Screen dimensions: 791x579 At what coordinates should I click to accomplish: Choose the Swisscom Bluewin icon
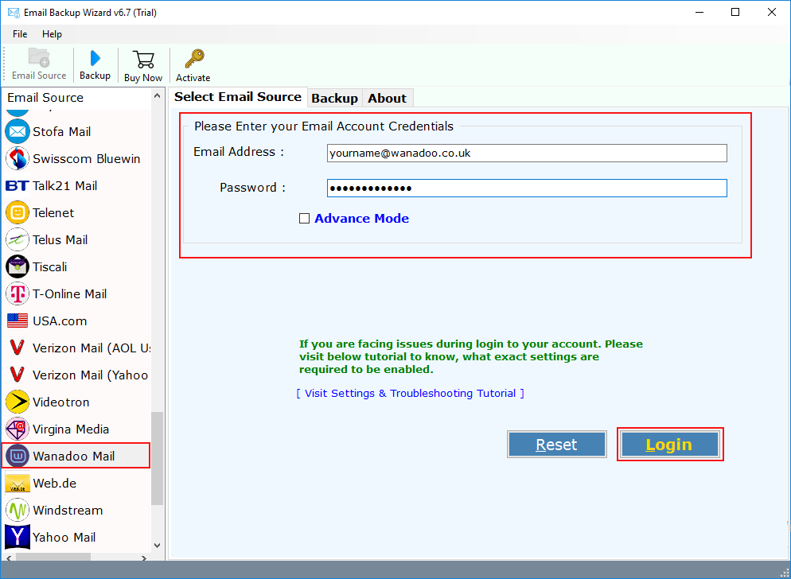pyautogui.click(x=18, y=159)
